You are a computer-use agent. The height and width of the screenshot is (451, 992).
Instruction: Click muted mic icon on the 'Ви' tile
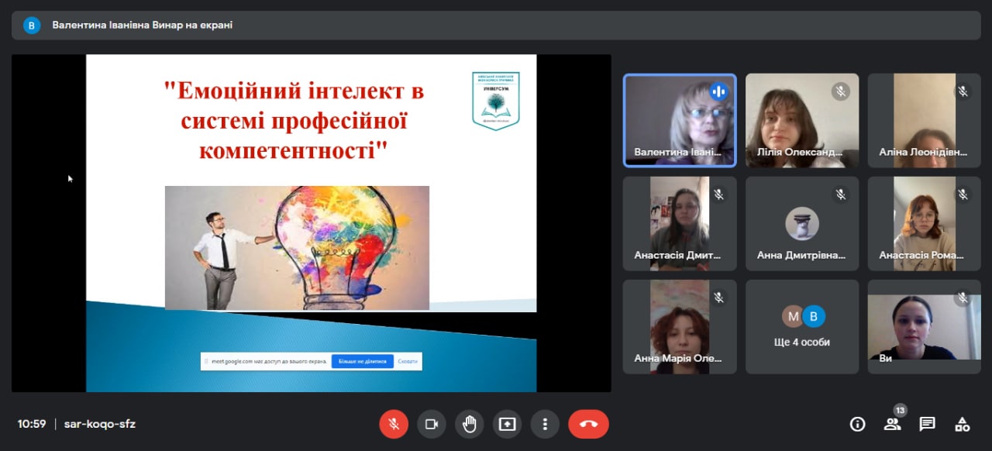coord(963,298)
